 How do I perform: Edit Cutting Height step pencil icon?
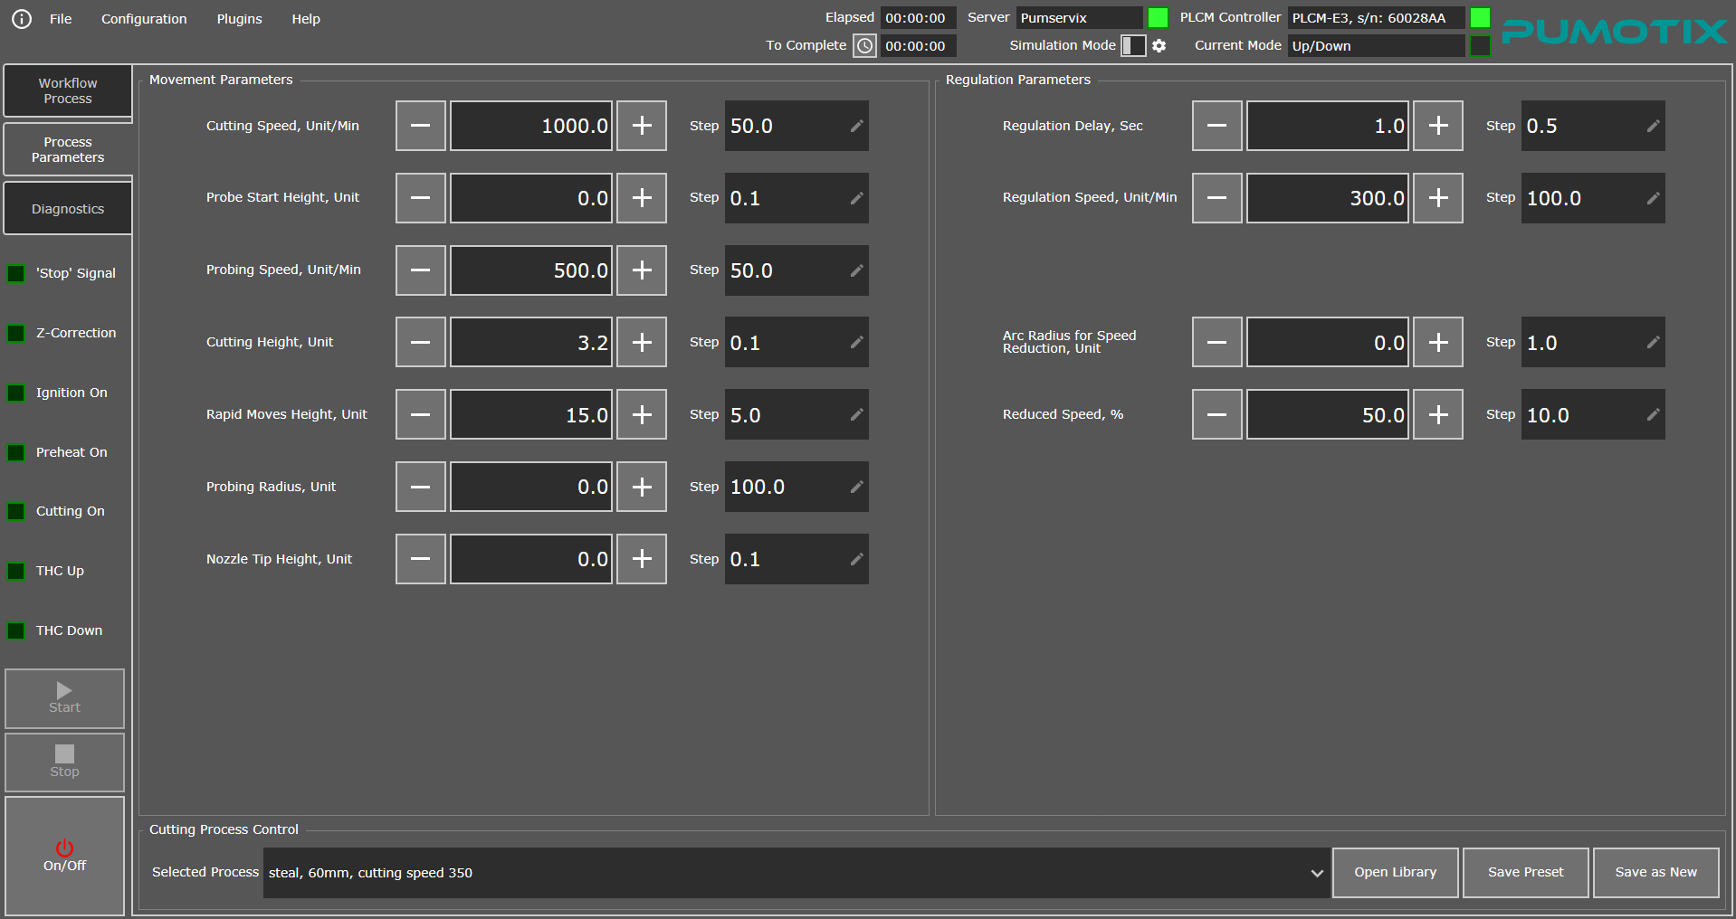[x=856, y=342]
